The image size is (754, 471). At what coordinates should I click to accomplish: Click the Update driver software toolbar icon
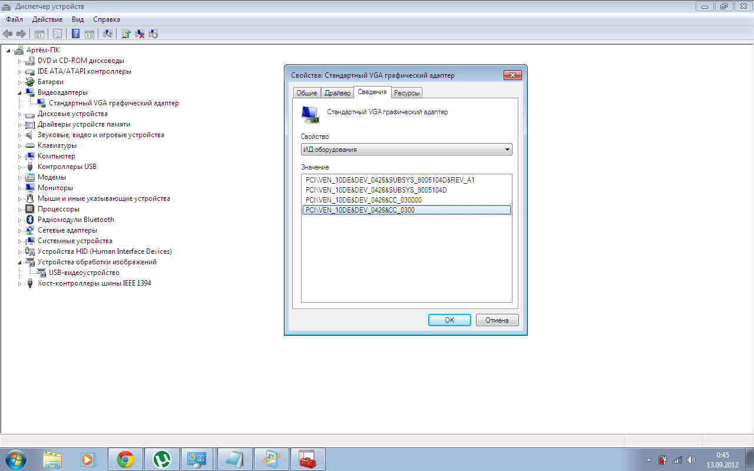click(126, 34)
